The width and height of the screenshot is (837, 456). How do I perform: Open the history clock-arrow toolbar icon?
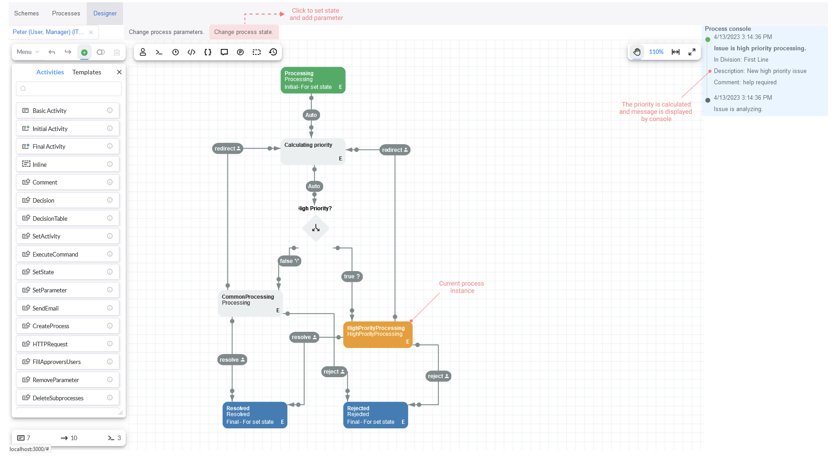coord(273,52)
